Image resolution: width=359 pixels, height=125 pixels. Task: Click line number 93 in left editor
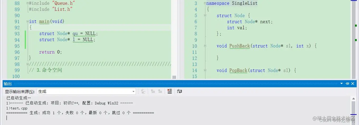(17, 34)
